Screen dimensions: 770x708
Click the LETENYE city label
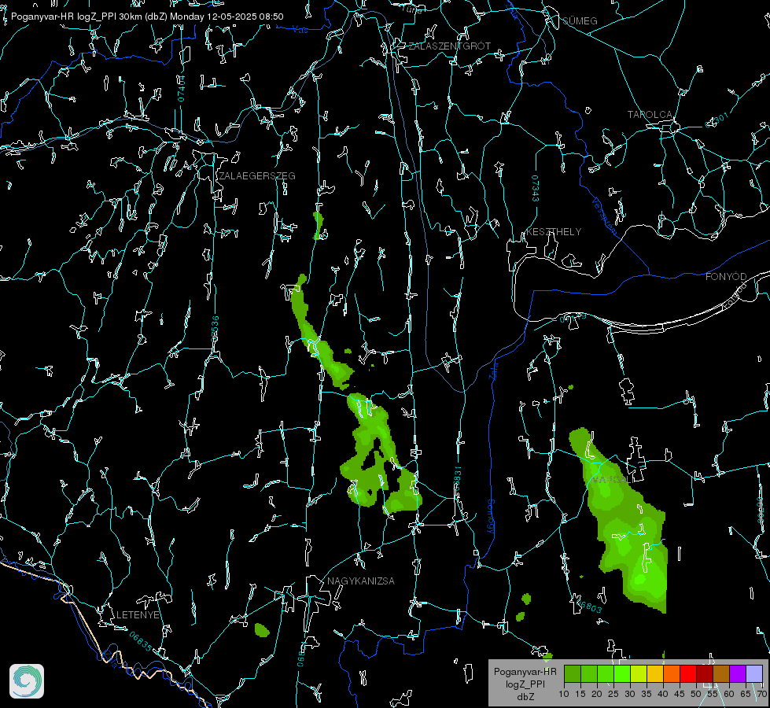tap(138, 615)
